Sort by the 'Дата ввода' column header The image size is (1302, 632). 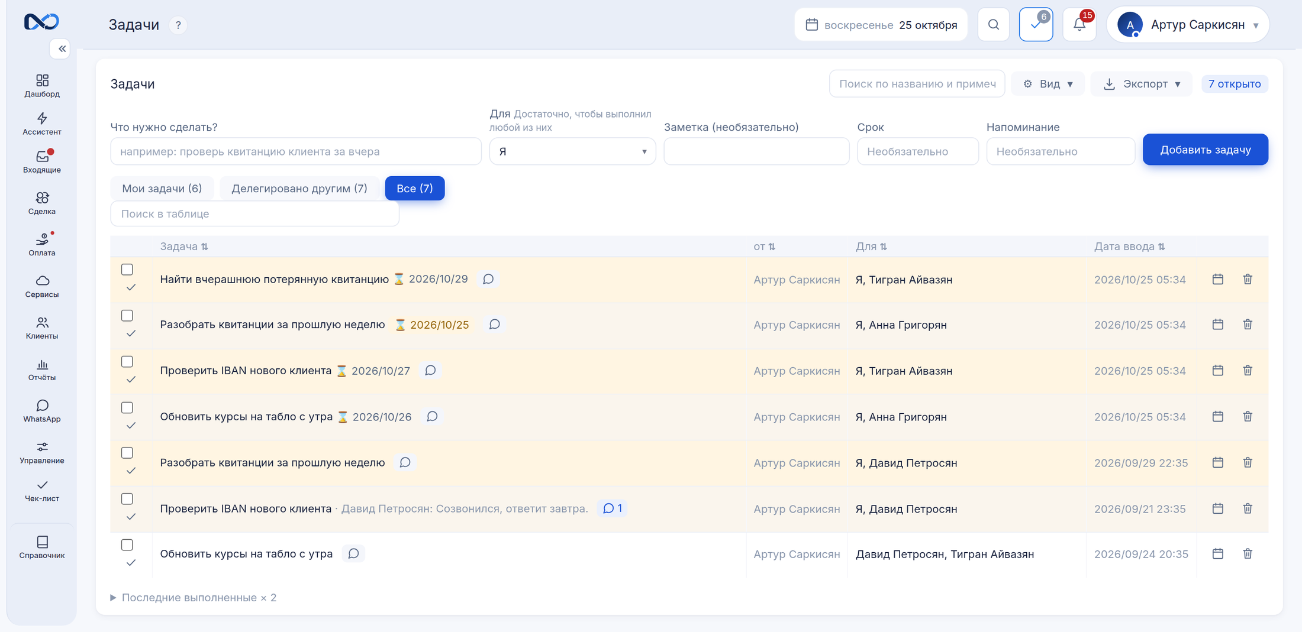(x=1130, y=247)
